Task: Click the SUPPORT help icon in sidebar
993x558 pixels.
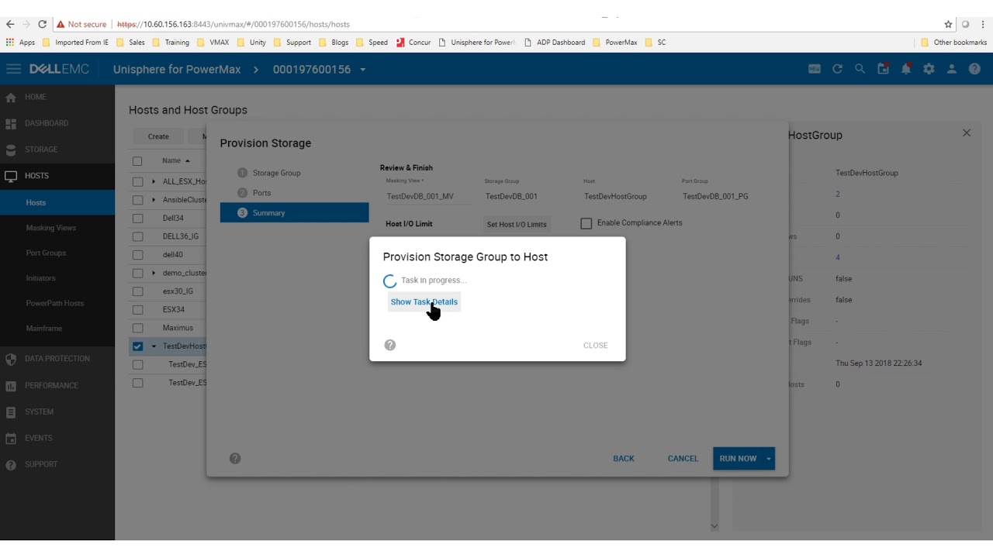Action: [x=11, y=464]
